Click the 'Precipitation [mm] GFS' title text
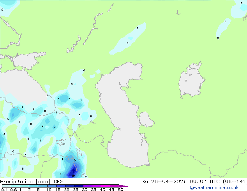Image resolution: width=247 pixels, height=191 pixels. pos(32,182)
